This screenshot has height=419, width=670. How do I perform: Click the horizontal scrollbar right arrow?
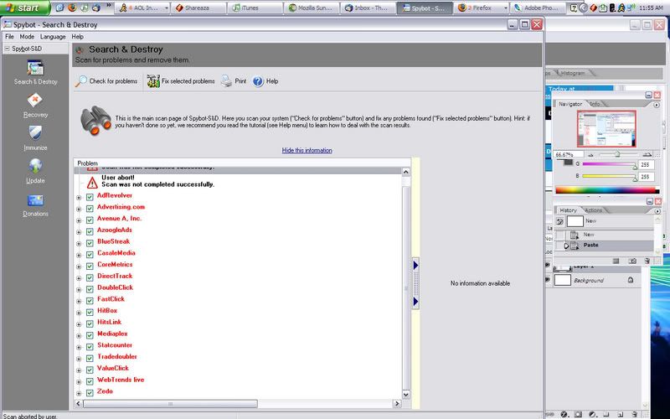pos(397,403)
